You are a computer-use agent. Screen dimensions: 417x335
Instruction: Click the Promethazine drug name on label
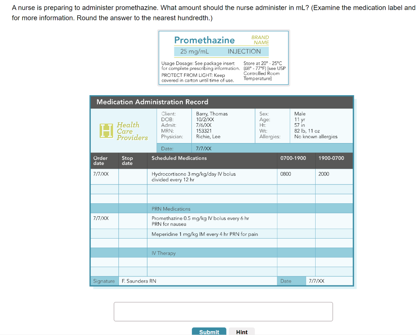tap(204, 40)
